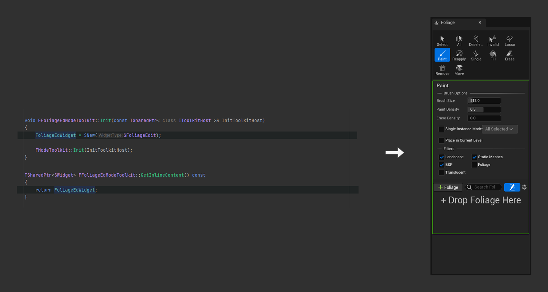Click the Remove trash icon

click(x=442, y=69)
